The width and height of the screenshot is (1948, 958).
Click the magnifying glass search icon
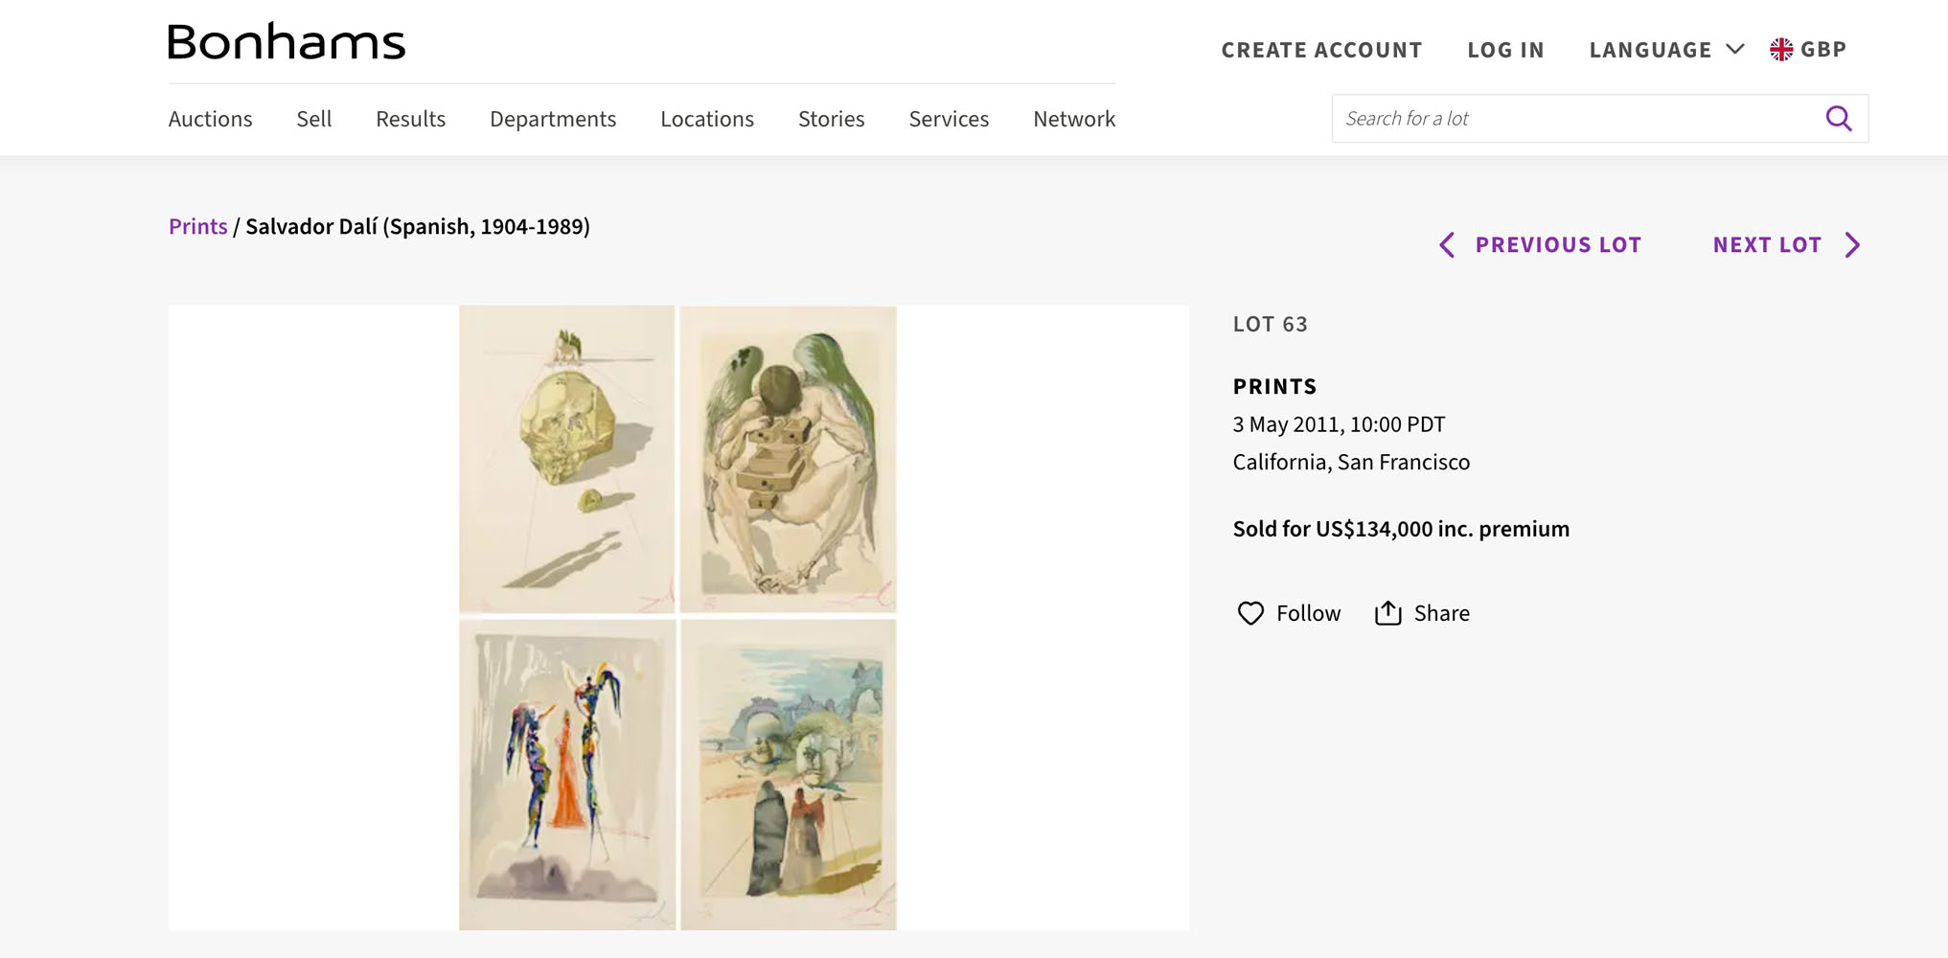1838,118
